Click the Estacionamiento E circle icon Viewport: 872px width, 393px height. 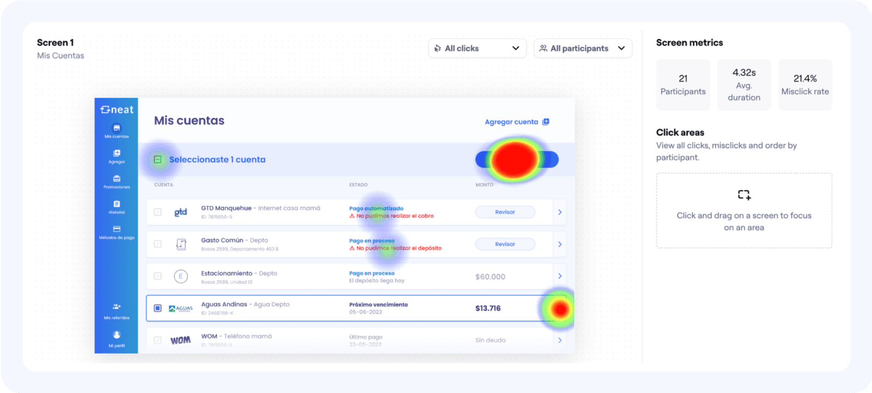(181, 277)
